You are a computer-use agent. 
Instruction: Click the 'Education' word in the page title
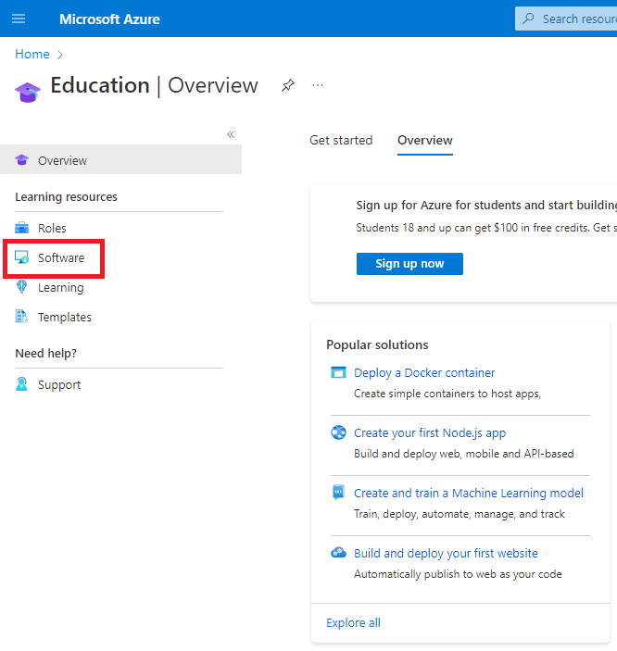(x=100, y=85)
